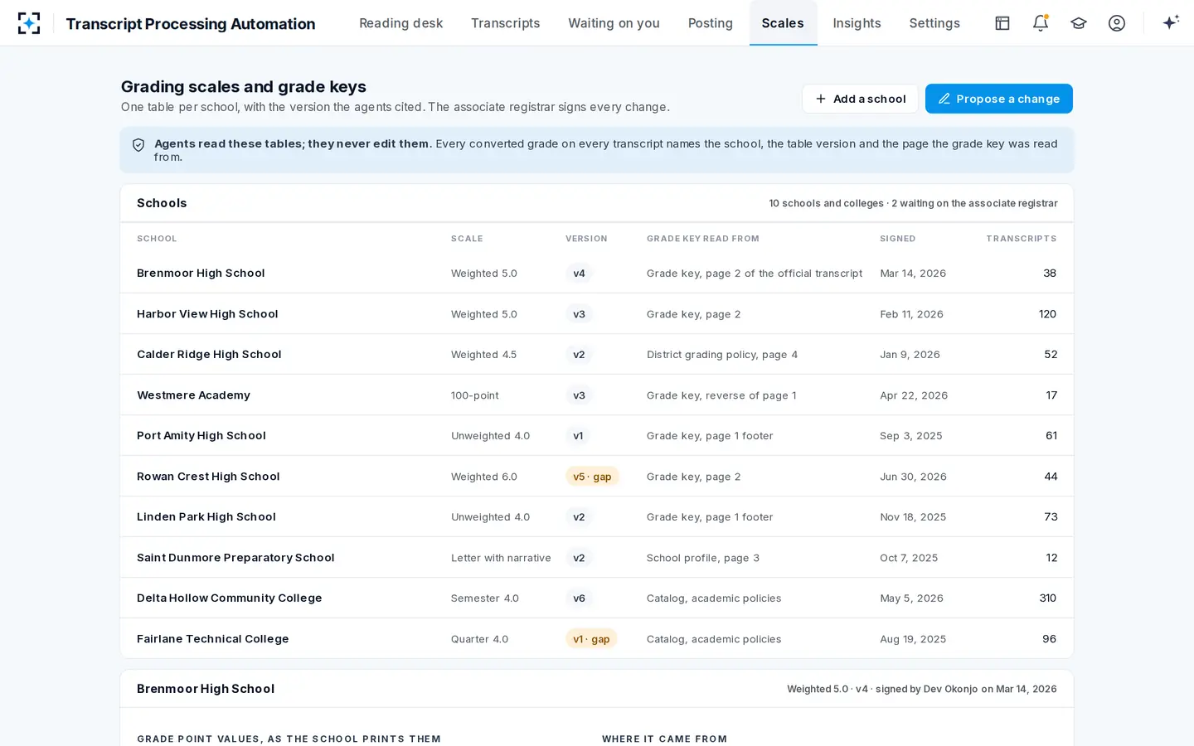Click the Scale column header
Viewport: 1194px width, 746px height.
click(467, 239)
